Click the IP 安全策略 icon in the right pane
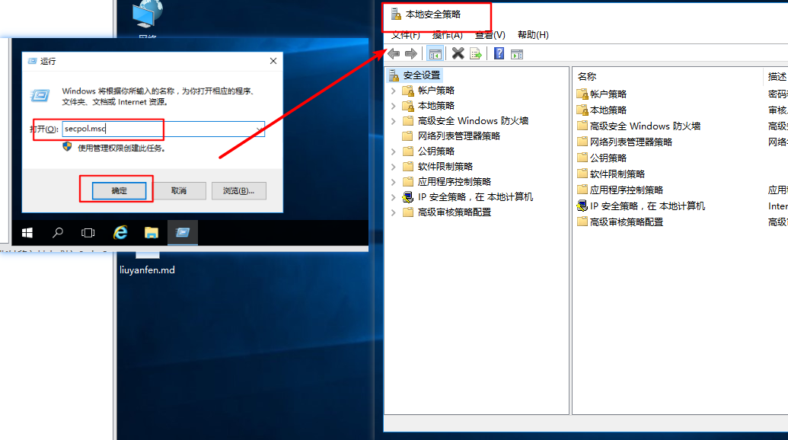This screenshot has width=788, height=440. click(x=582, y=206)
